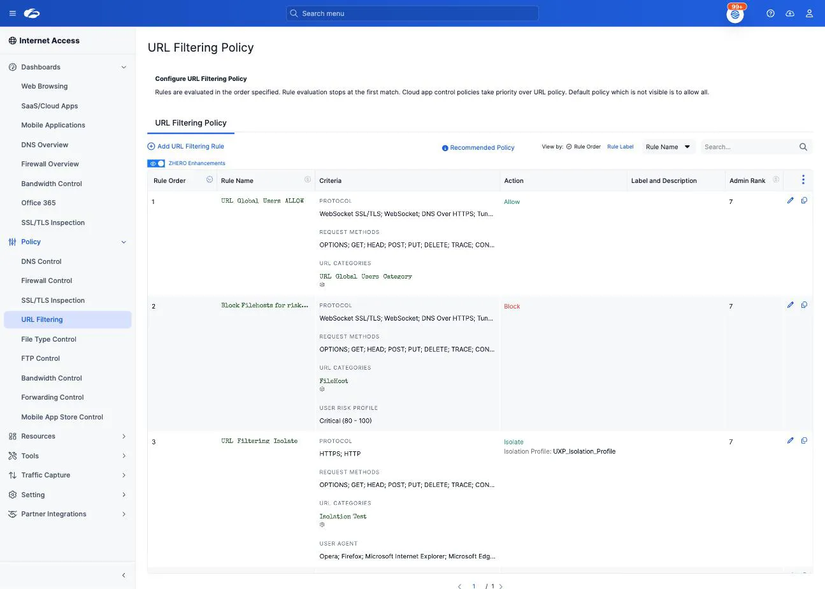Viewport: 825px width, 589px height.
Task: Click the Recommended Policy info icon
Action: click(x=445, y=148)
